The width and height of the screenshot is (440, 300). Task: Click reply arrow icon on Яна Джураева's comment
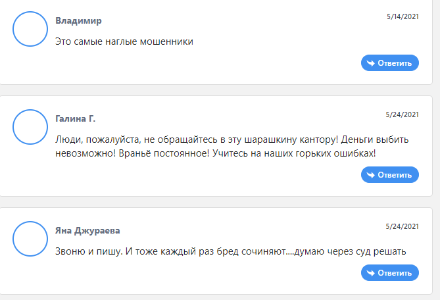coord(371,273)
